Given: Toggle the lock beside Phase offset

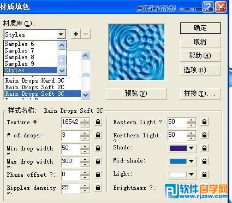Looking at the screenshot, I should point(98,175).
